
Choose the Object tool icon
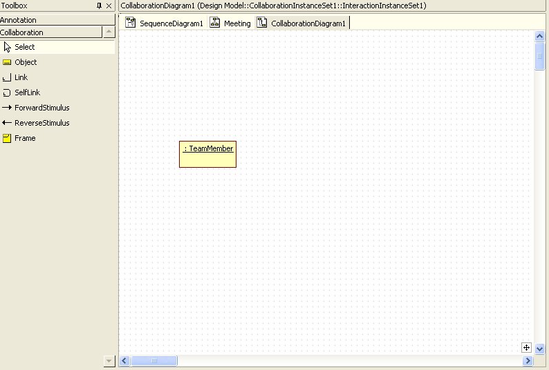[x=7, y=62]
